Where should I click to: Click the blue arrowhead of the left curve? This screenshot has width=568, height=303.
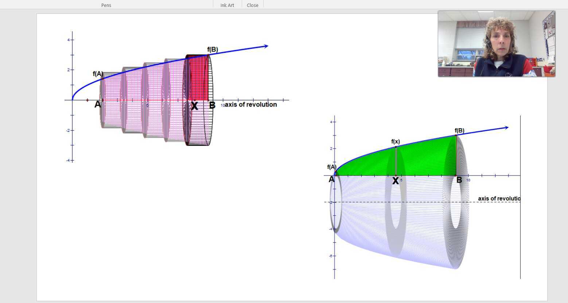point(266,46)
